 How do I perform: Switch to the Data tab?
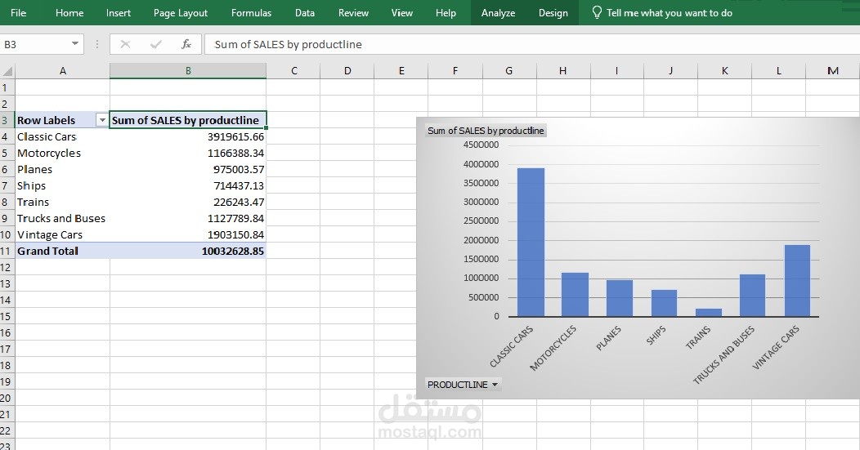(304, 12)
